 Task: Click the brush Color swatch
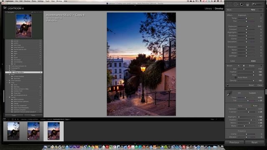coord(253,61)
